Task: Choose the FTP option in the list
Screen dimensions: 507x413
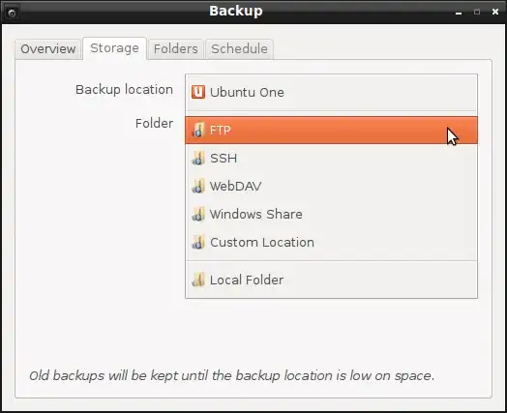Action: pyautogui.click(x=331, y=131)
